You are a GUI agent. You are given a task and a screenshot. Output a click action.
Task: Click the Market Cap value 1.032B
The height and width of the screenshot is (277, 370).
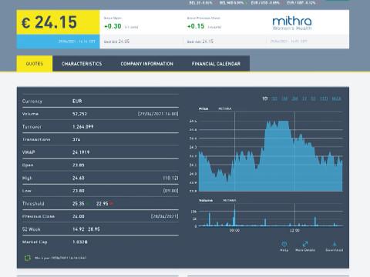pyautogui.click(x=80, y=242)
